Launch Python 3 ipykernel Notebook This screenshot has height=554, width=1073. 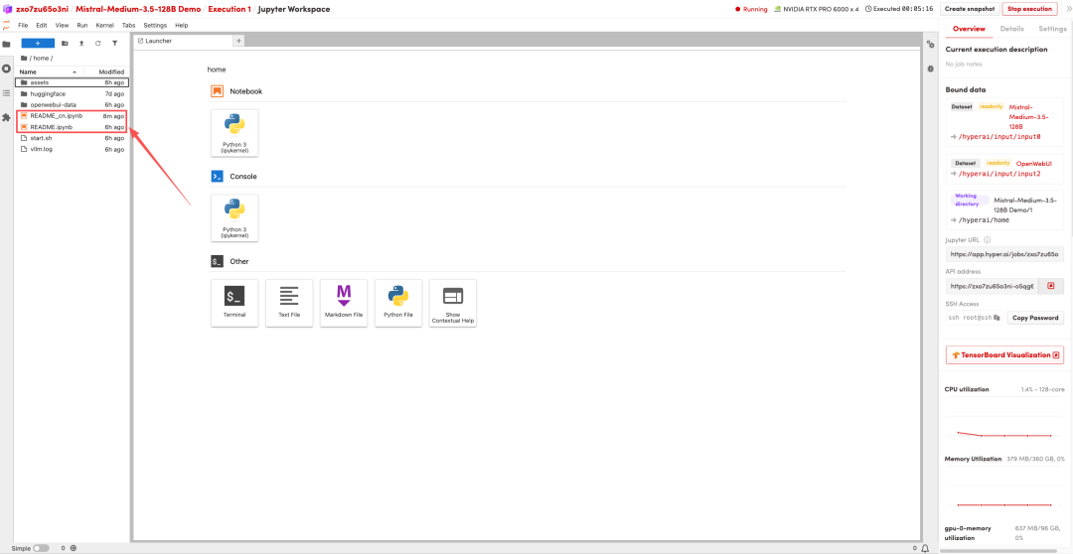tap(234, 133)
